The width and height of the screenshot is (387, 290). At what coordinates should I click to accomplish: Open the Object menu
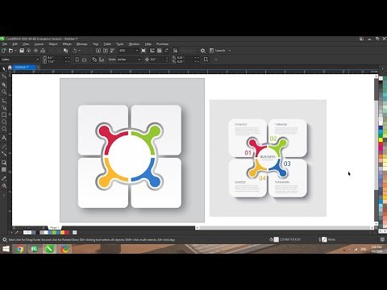(x=53, y=44)
